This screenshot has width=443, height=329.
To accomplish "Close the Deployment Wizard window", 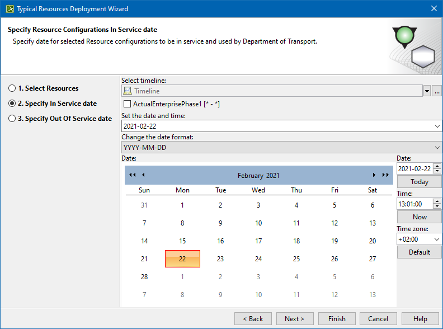I will point(434,8).
